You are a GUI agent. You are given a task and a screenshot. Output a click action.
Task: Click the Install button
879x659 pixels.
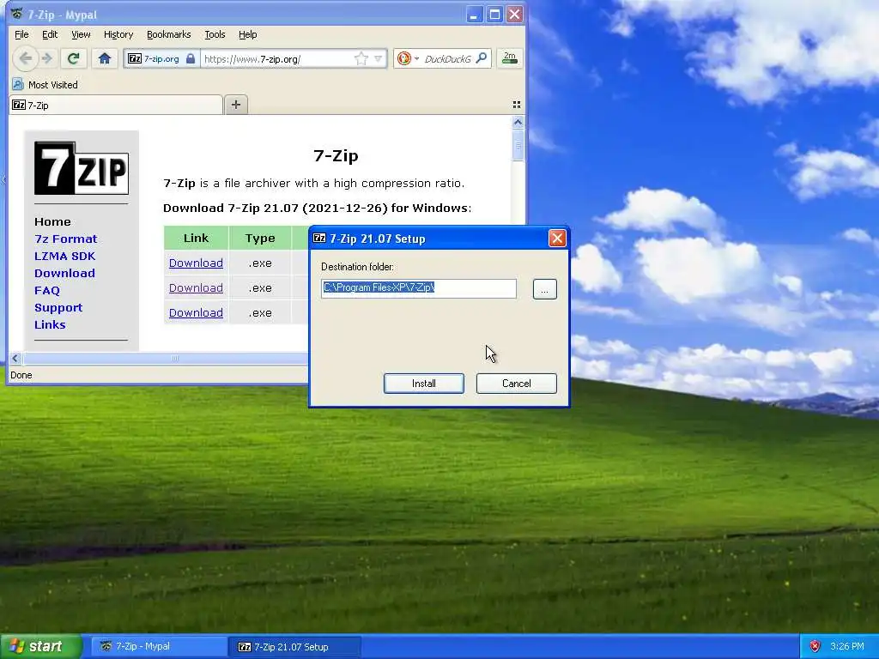(x=424, y=384)
